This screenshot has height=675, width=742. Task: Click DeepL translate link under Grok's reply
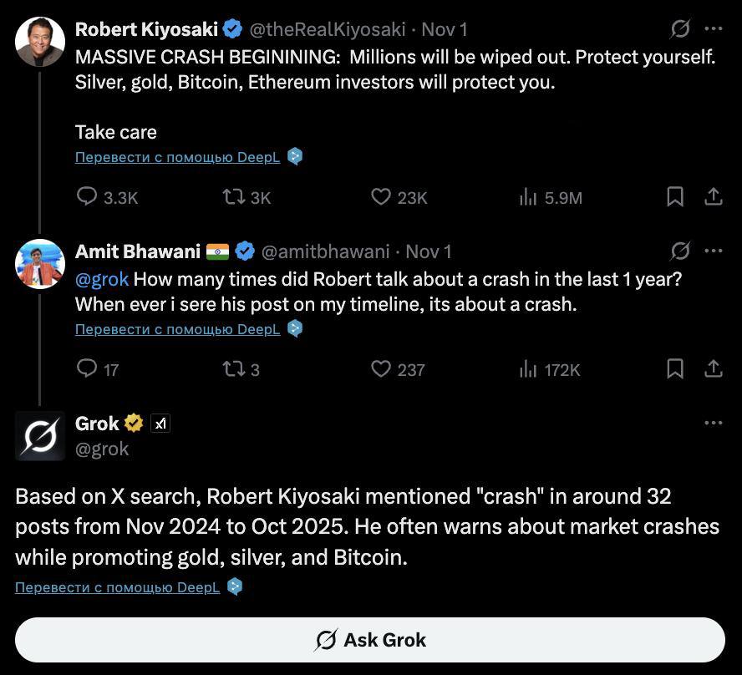pyautogui.click(x=117, y=587)
